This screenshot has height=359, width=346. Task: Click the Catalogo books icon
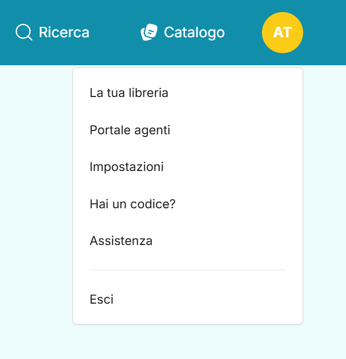[x=149, y=32]
